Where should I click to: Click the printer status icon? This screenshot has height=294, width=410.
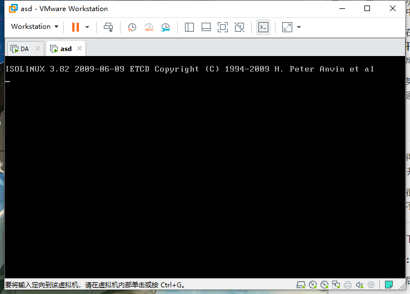[x=348, y=285]
